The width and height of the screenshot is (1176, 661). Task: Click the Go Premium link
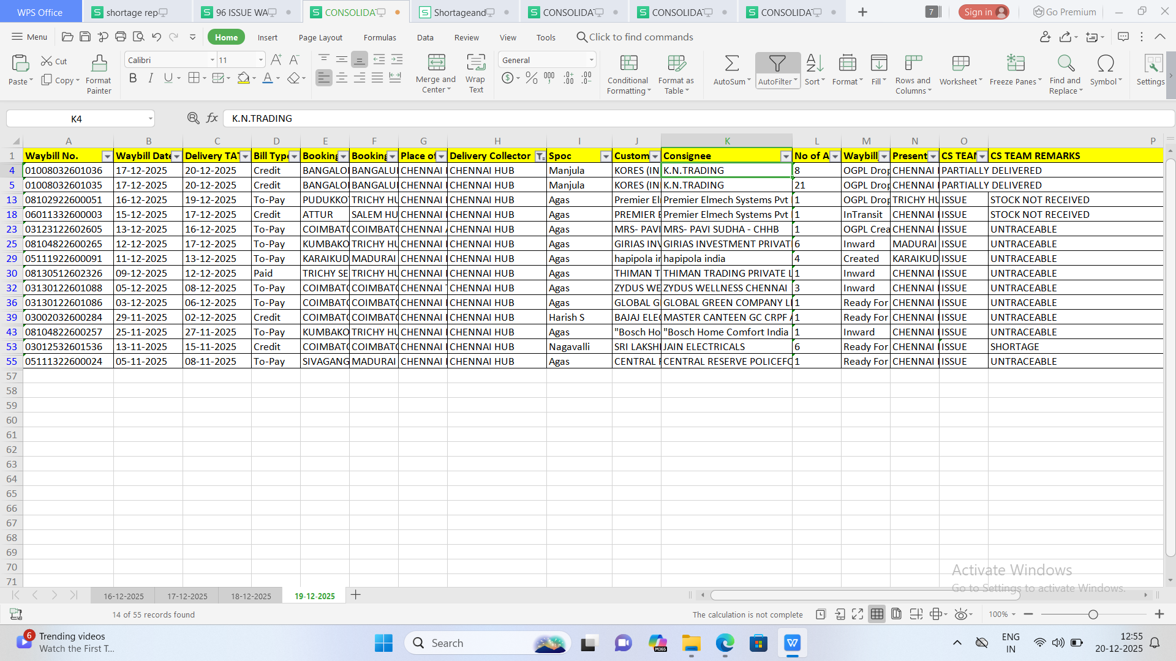click(1065, 12)
